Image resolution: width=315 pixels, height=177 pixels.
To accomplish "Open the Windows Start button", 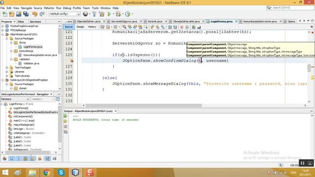I will [x=5, y=173].
